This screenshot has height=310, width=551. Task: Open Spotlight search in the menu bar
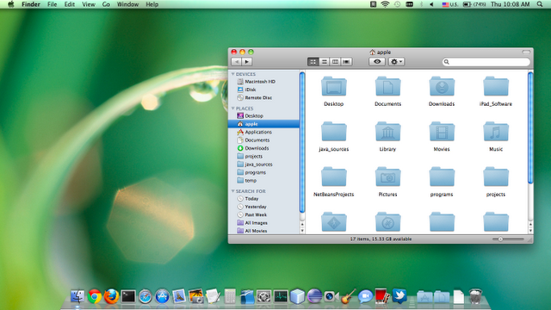click(540, 4)
